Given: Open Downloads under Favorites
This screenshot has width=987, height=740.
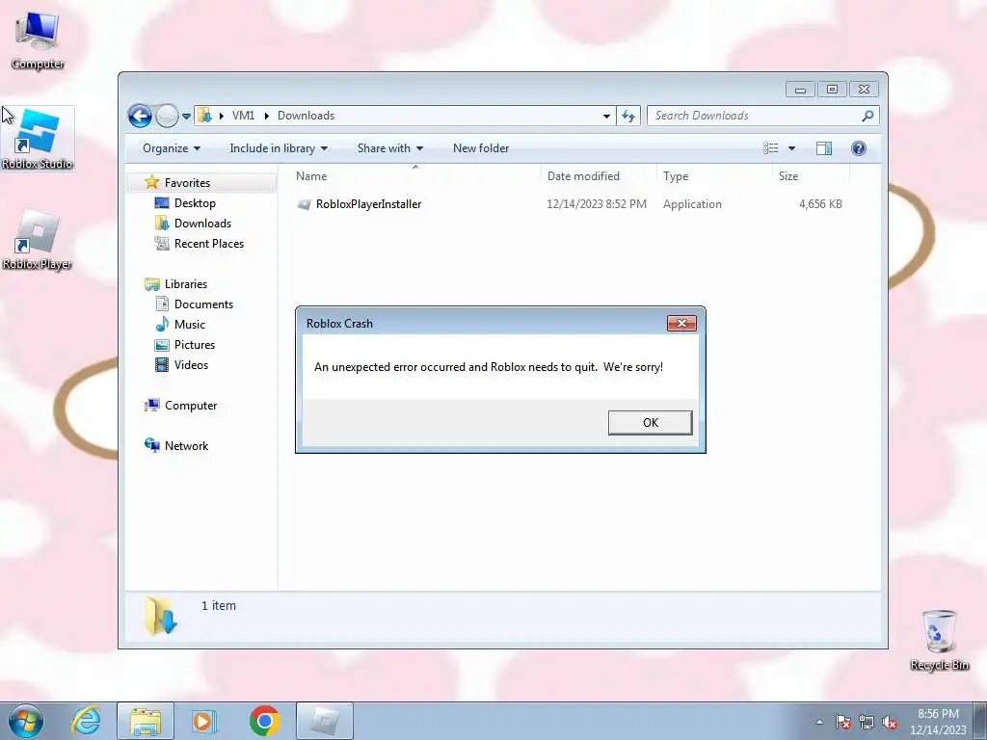Looking at the screenshot, I should coord(202,224).
